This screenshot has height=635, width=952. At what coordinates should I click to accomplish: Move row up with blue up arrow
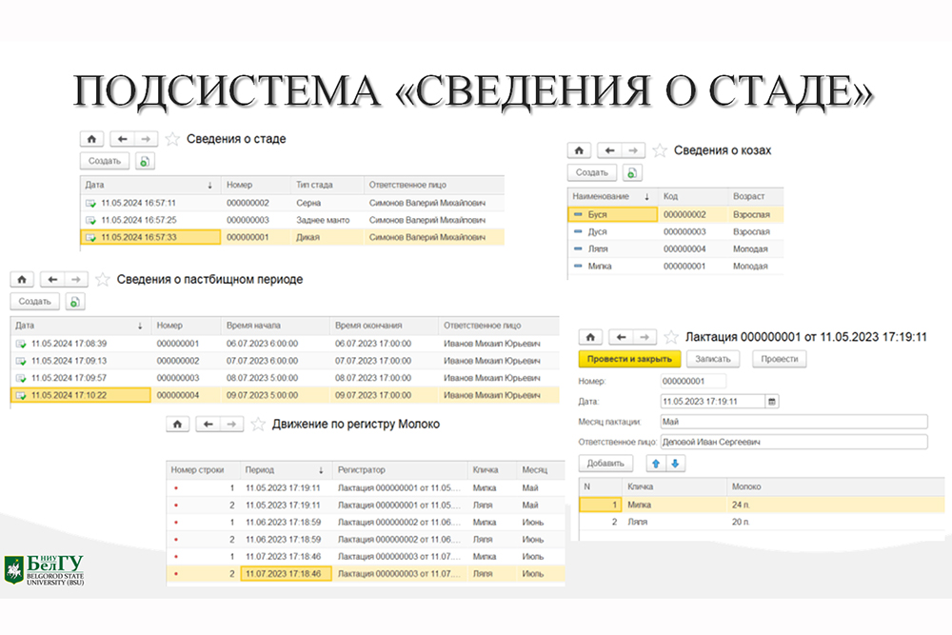[x=656, y=464]
